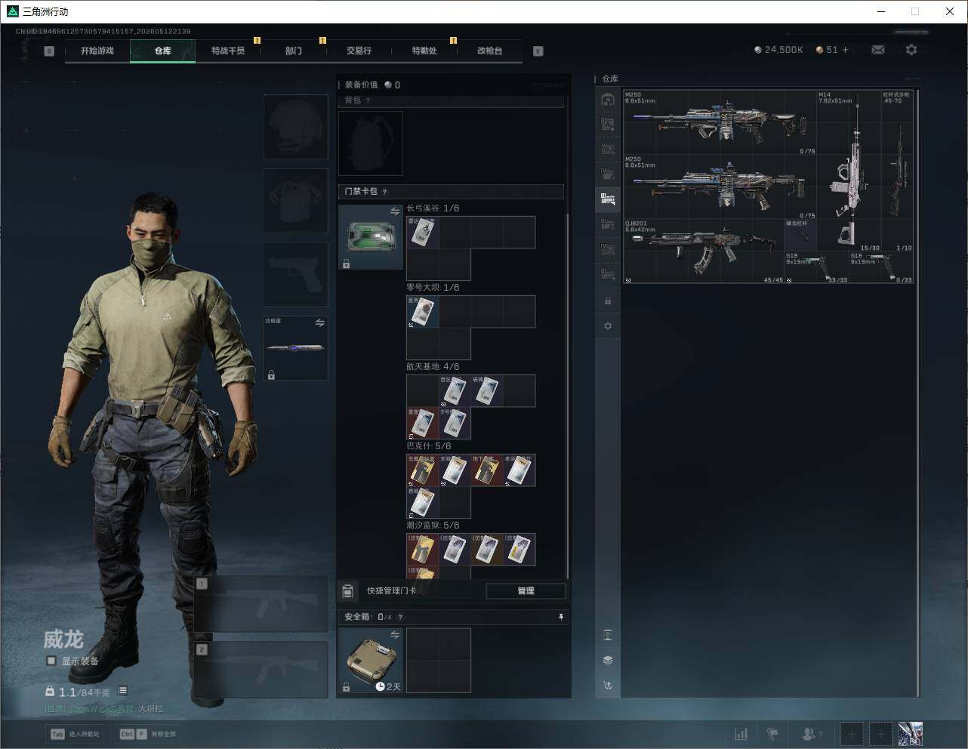Click the flag icon in bottom bar
The image size is (968, 749).
pos(772,734)
